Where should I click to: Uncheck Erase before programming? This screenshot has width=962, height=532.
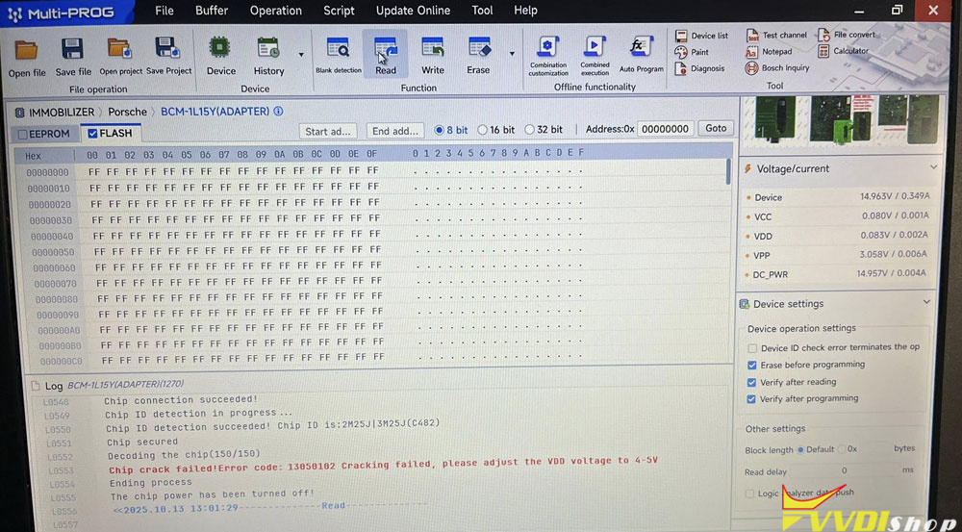752,365
